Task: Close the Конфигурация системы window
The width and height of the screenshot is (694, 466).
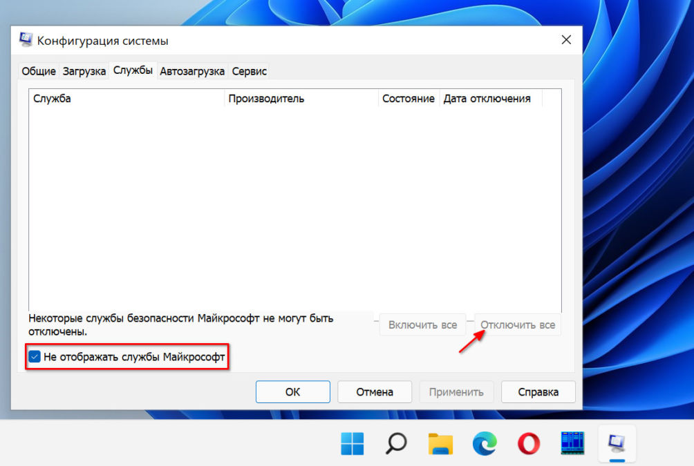Action: point(566,40)
